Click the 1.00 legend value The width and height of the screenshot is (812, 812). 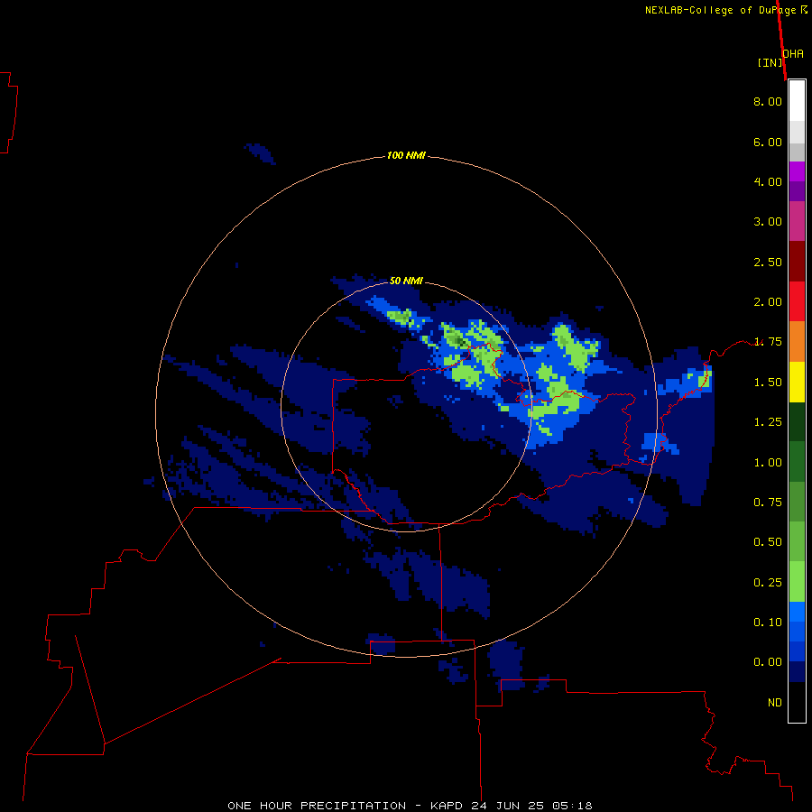pos(768,462)
